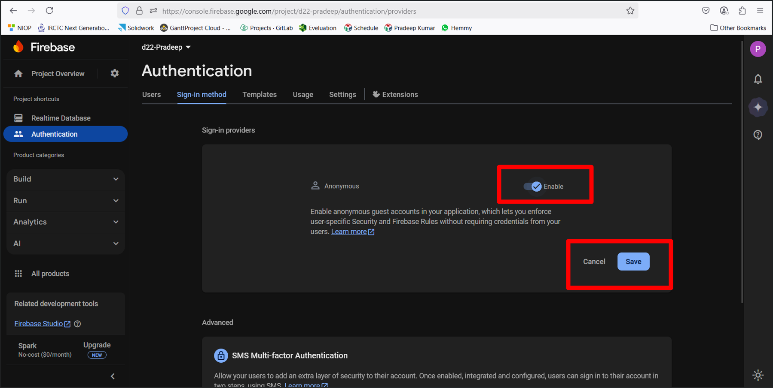The image size is (773, 388).
Task: Toggle the Anonymous Enable switch
Action: pyautogui.click(x=533, y=186)
